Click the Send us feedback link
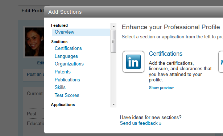 (141, 123)
